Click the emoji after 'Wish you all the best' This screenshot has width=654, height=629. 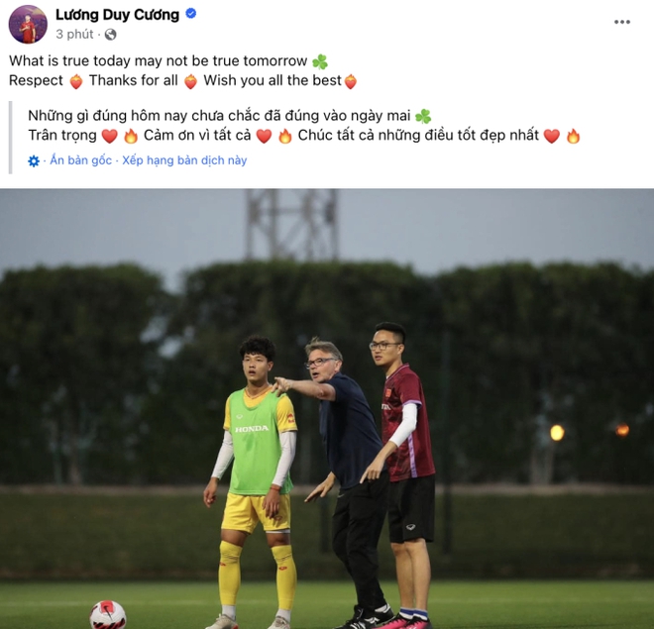350,81
